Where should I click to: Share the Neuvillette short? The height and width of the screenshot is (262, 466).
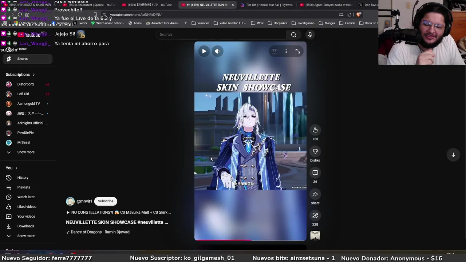click(315, 194)
